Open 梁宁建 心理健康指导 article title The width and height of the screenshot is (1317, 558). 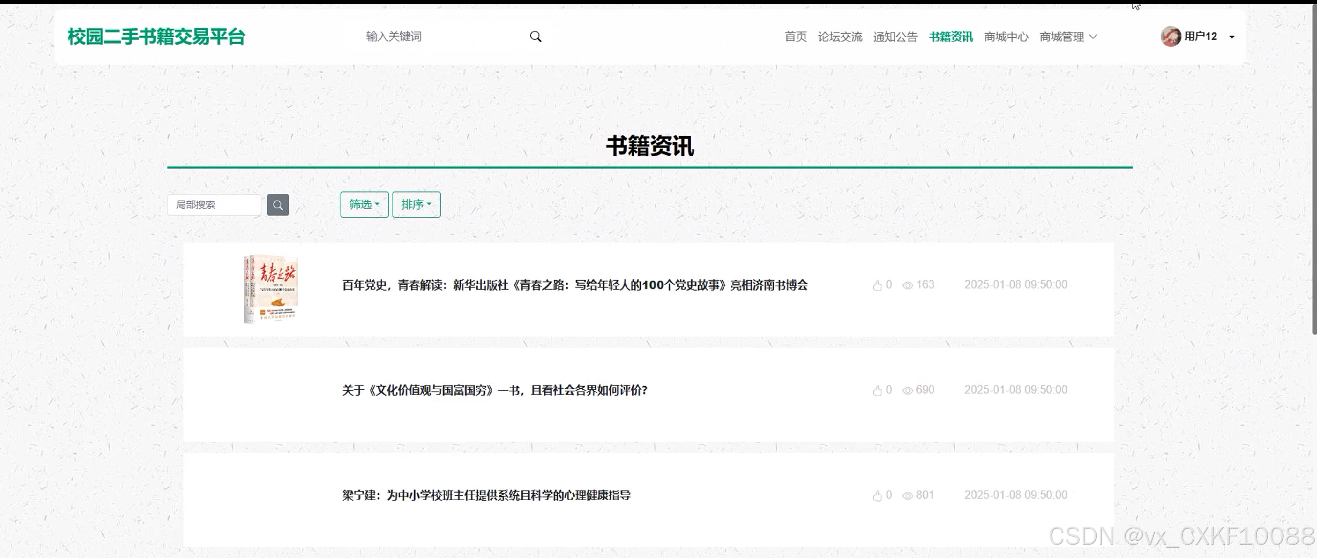pos(486,495)
